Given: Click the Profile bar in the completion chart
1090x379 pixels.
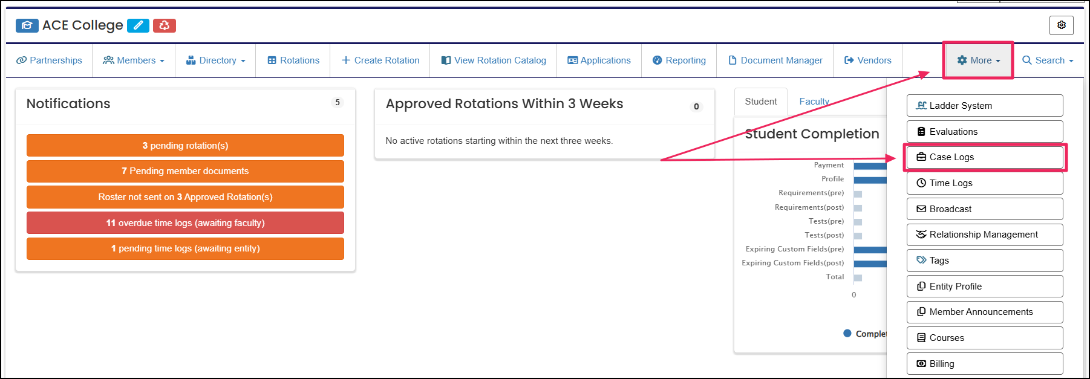Looking at the screenshot, I should coord(870,180).
